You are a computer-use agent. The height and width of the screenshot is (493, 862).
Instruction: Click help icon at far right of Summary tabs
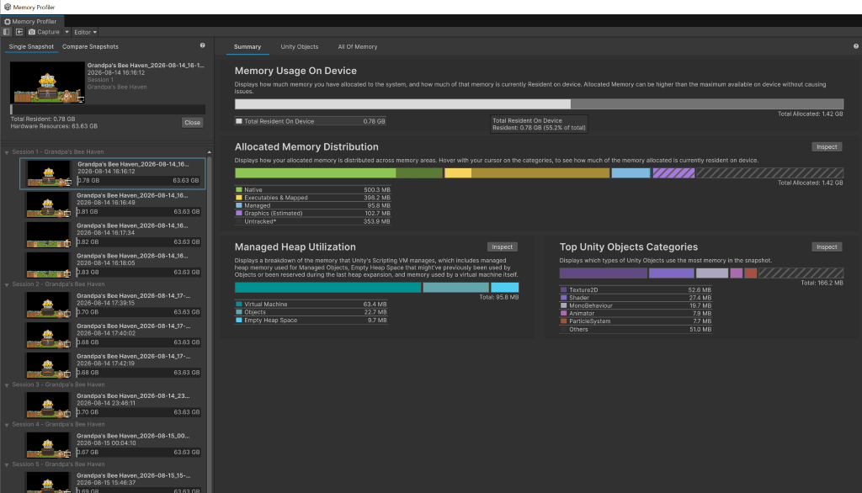point(856,46)
